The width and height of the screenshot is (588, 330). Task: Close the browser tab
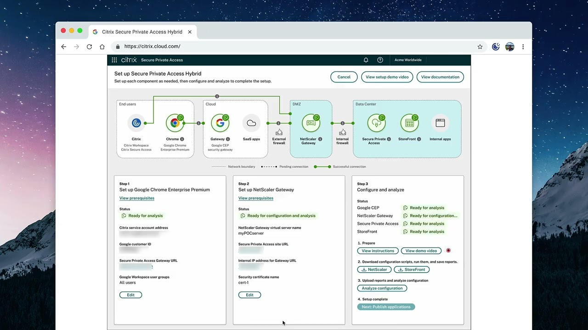190,32
